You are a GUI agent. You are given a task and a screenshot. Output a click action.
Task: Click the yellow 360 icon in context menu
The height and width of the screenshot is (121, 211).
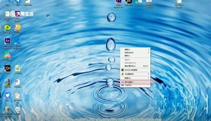pos(122,74)
